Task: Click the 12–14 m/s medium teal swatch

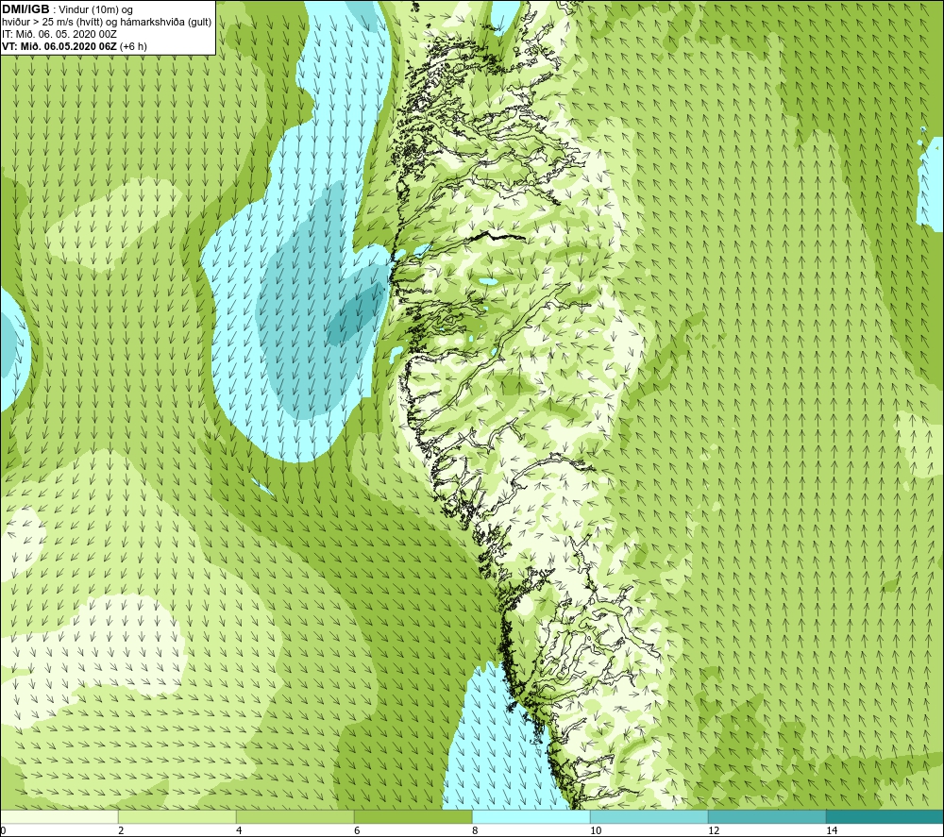Action: coord(767,817)
